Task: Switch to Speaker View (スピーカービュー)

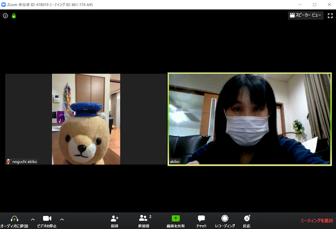Action: tap(306, 15)
